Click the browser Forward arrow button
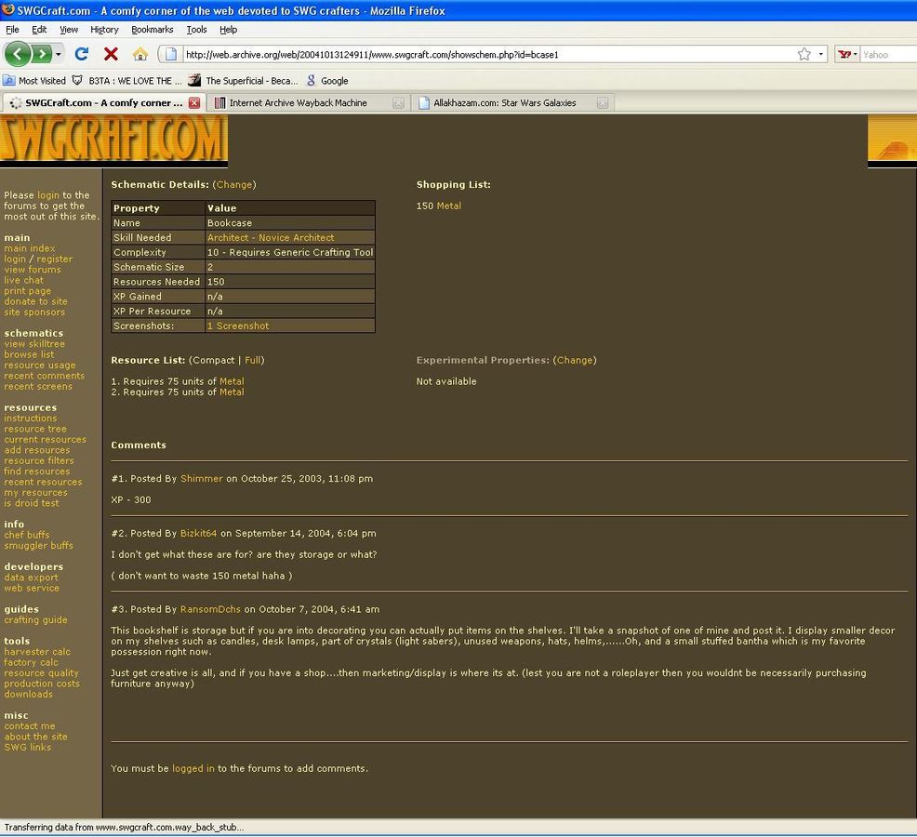Screen dimensions: 917x837 [42, 54]
